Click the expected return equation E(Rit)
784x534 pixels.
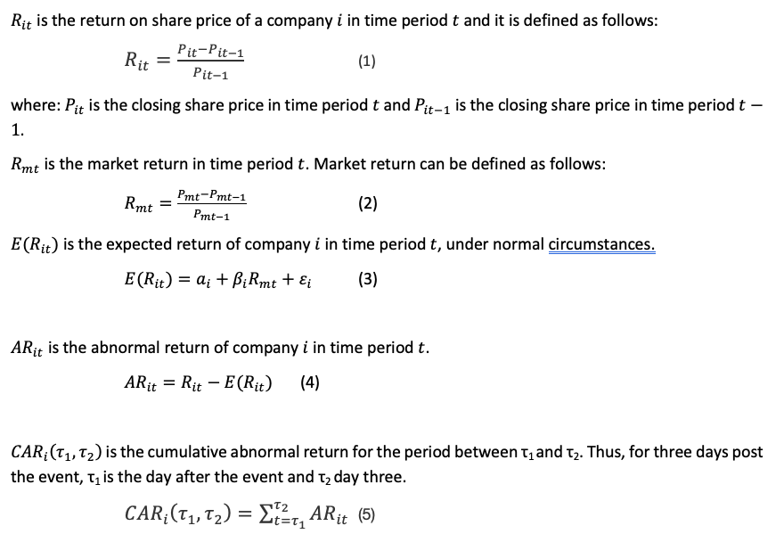click(218, 279)
